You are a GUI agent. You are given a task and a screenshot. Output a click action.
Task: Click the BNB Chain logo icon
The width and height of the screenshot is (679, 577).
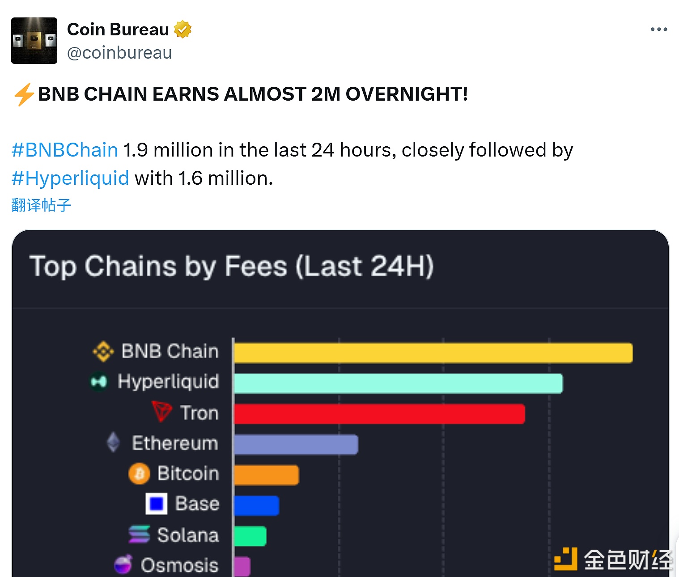pyautogui.click(x=103, y=352)
